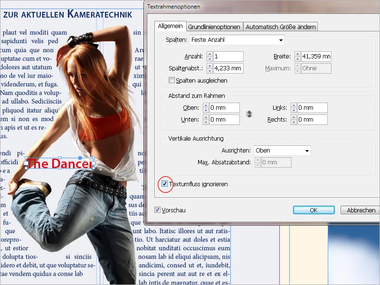Viewport: 380px width, 285px height.
Task: Click the Rechts inset field
Action: click(x=313, y=120)
